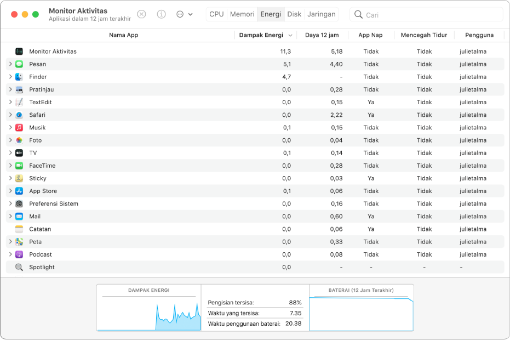Click the Mail envelope icon
The height and width of the screenshot is (340, 510).
(x=19, y=217)
